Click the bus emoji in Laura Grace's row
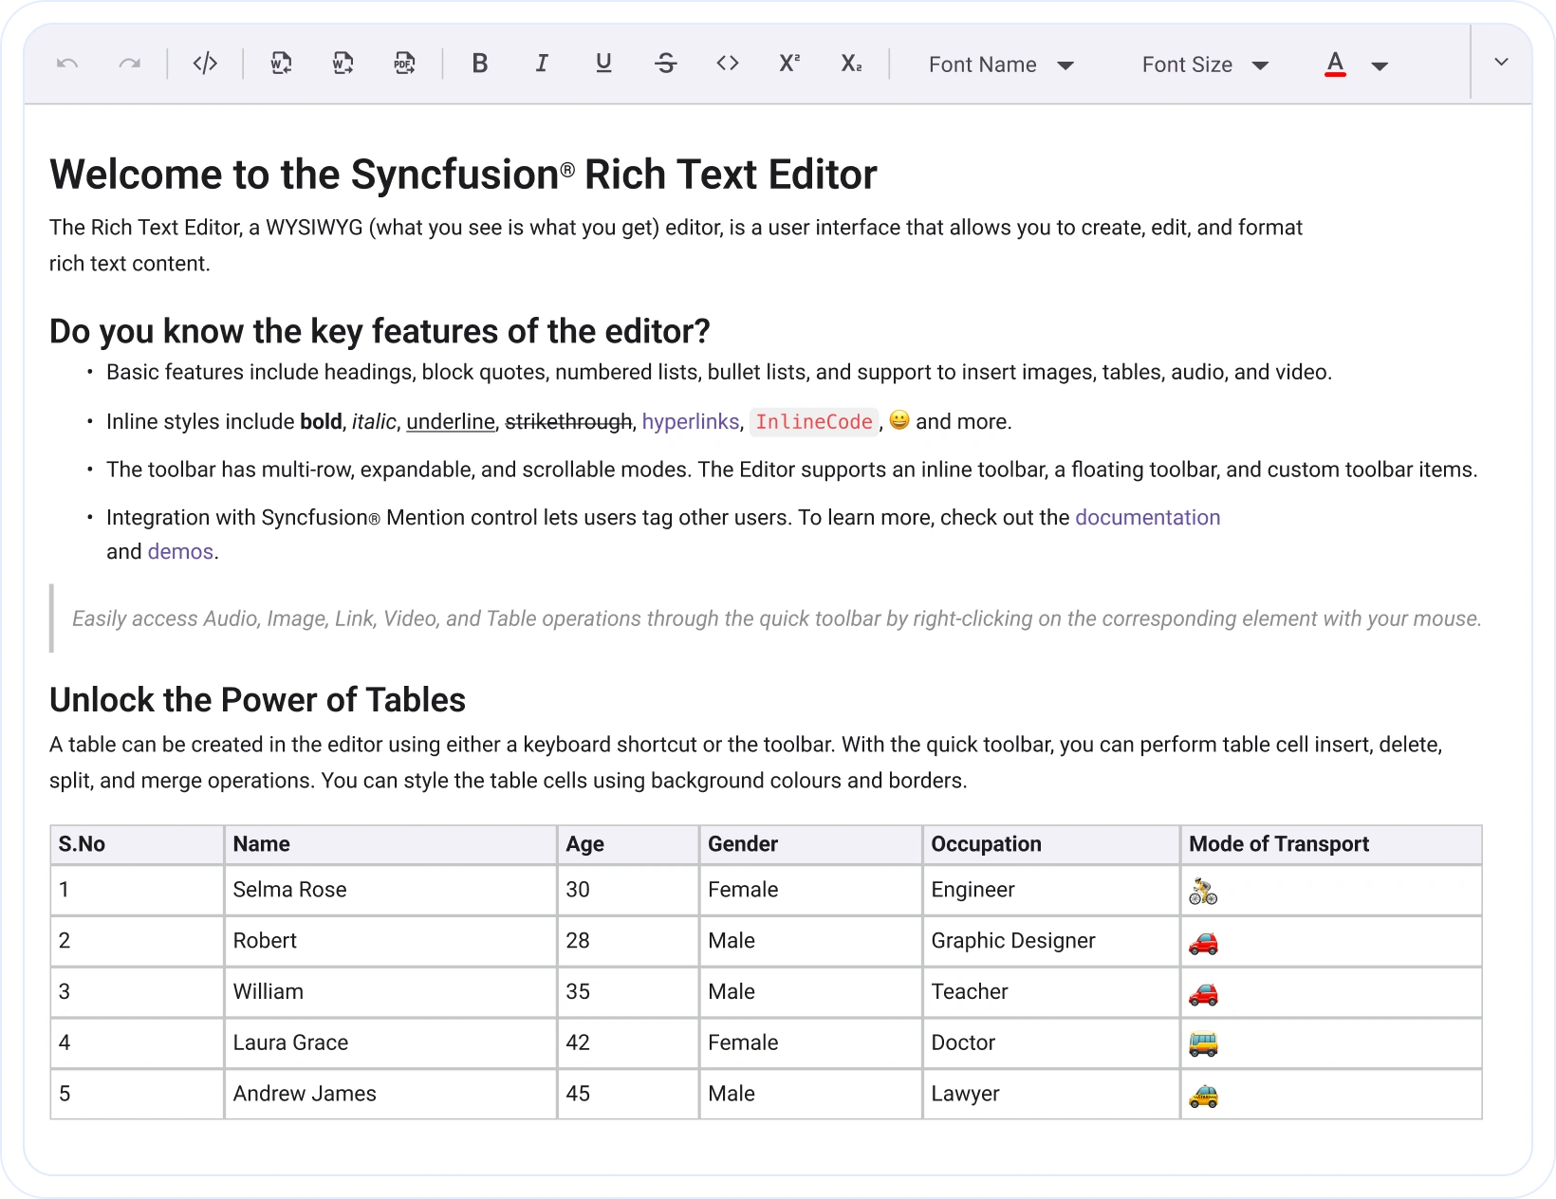Screen dimensions: 1556x1199 [x=1203, y=1044]
